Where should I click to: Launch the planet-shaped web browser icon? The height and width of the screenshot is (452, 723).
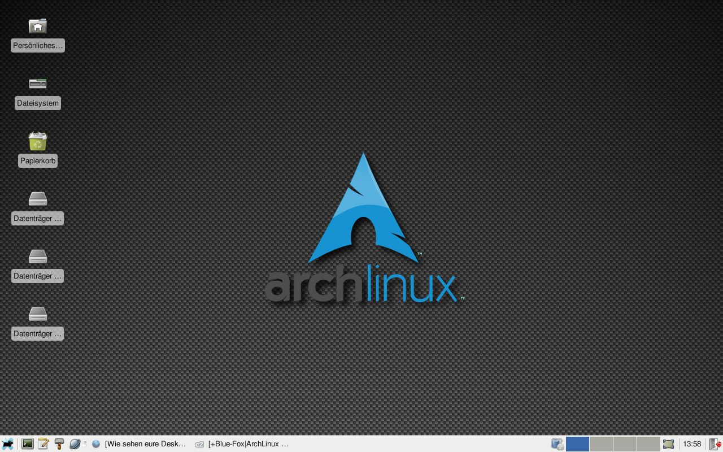(75, 444)
